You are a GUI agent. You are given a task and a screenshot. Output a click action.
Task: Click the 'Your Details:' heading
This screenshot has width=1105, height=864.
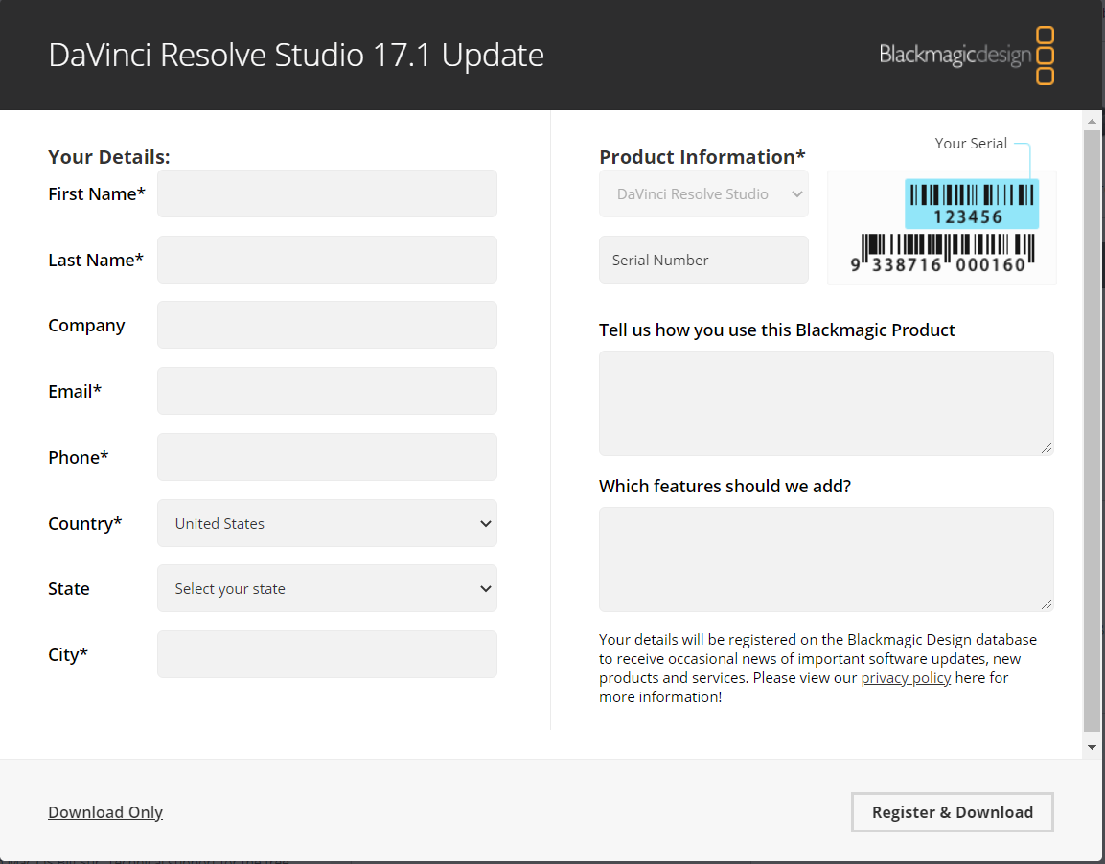[109, 157]
